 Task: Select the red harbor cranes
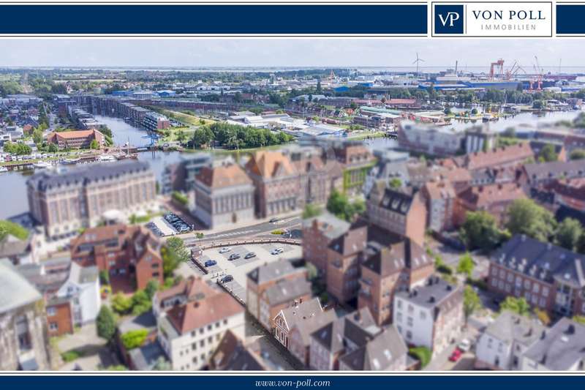503,70
